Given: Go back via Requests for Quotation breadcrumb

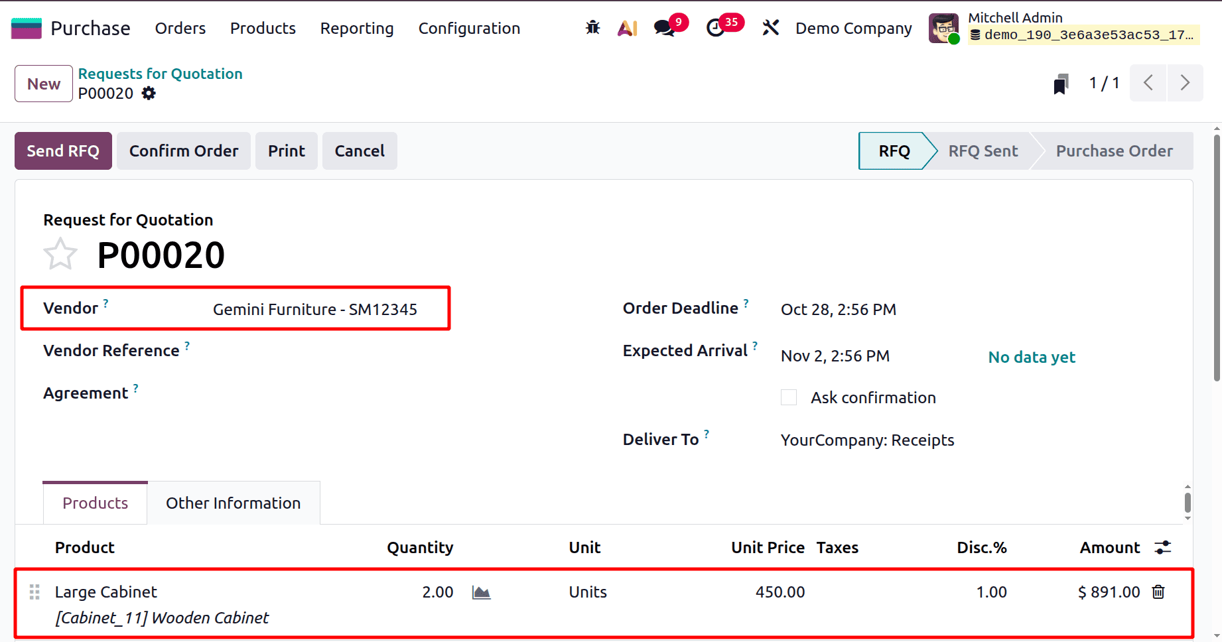Looking at the screenshot, I should (159, 74).
